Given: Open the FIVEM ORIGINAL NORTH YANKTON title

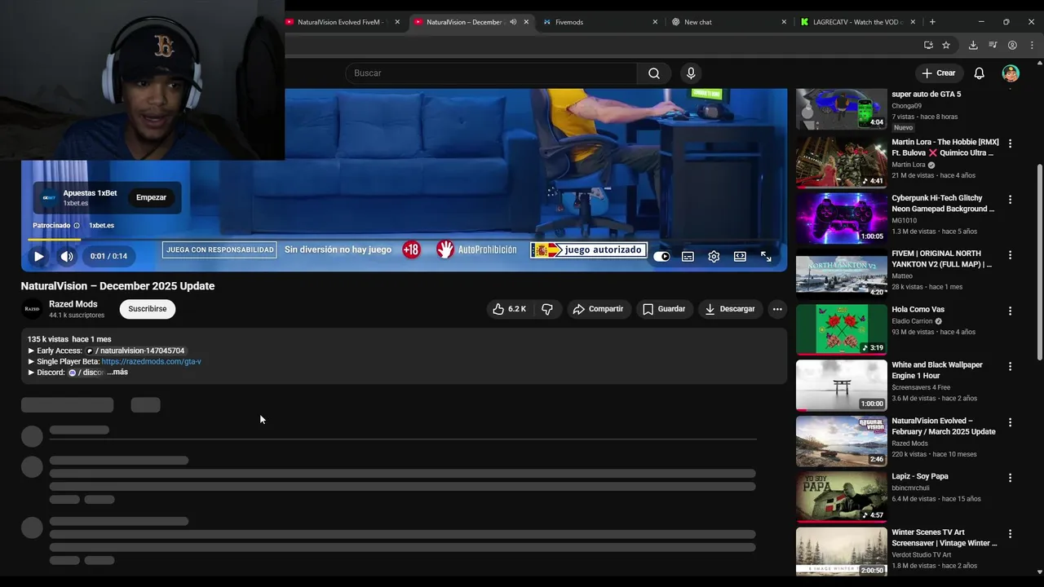Looking at the screenshot, I should pos(942,259).
